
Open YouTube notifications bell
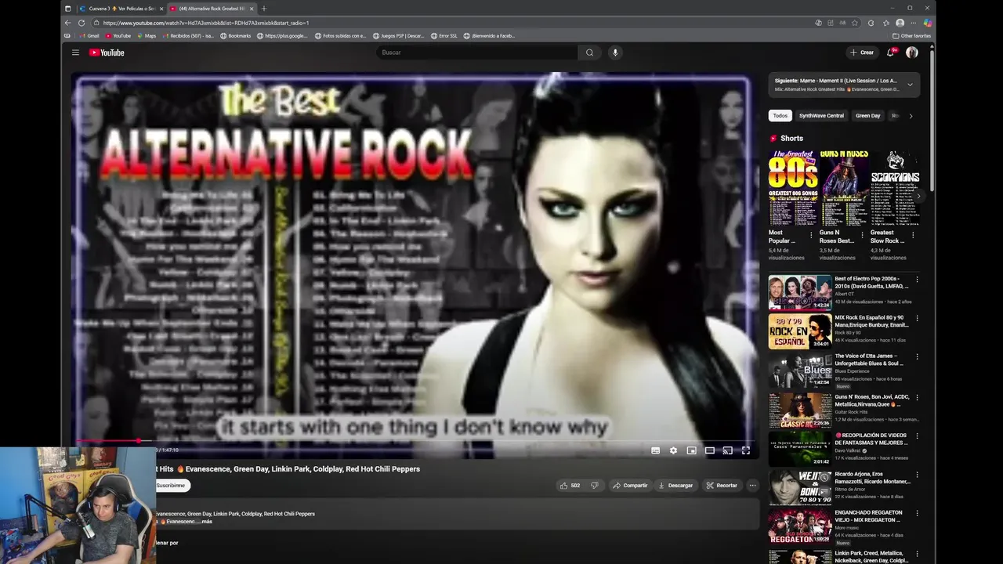point(890,52)
